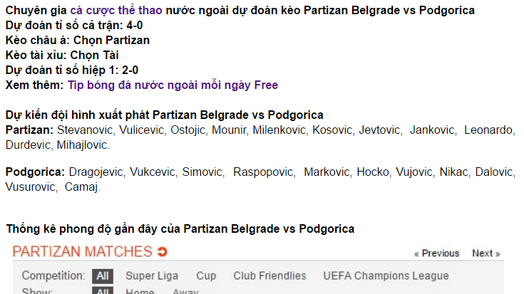Click the red arrow icon beside PARTIZAN MATCHES

pyautogui.click(x=162, y=251)
